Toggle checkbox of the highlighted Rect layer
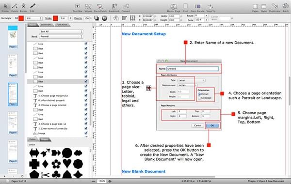Viewport: 291px width, 184px height. (86, 81)
